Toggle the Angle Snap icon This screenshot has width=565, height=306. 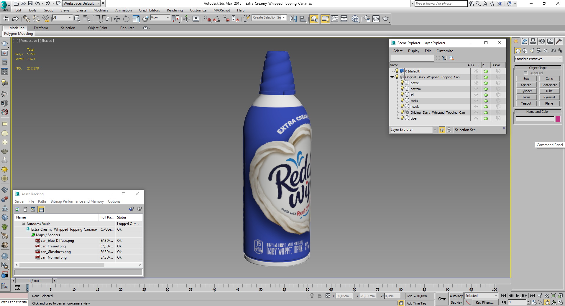click(x=217, y=19)
